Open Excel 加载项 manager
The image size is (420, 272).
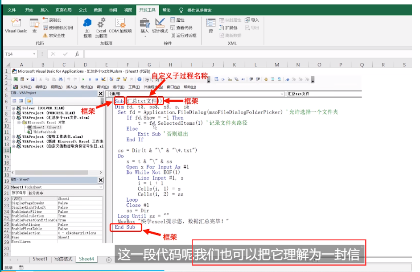tap(101, 28)
